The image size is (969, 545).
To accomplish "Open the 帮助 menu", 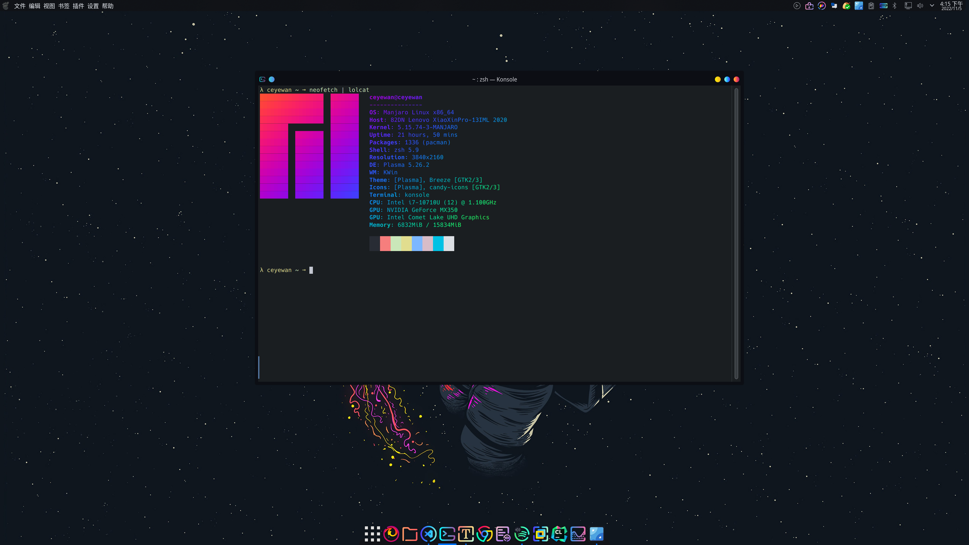I will [107, 6].
